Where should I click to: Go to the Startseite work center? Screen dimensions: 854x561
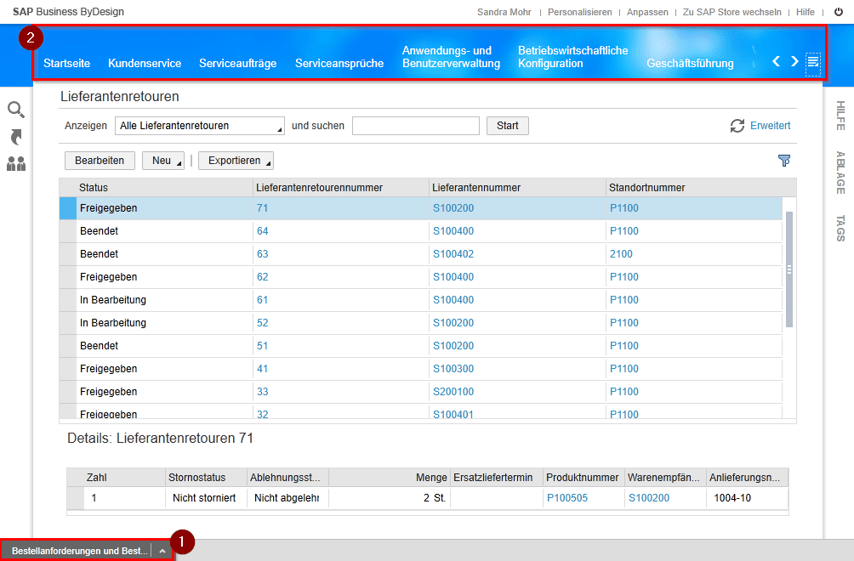tap(66, 63)
